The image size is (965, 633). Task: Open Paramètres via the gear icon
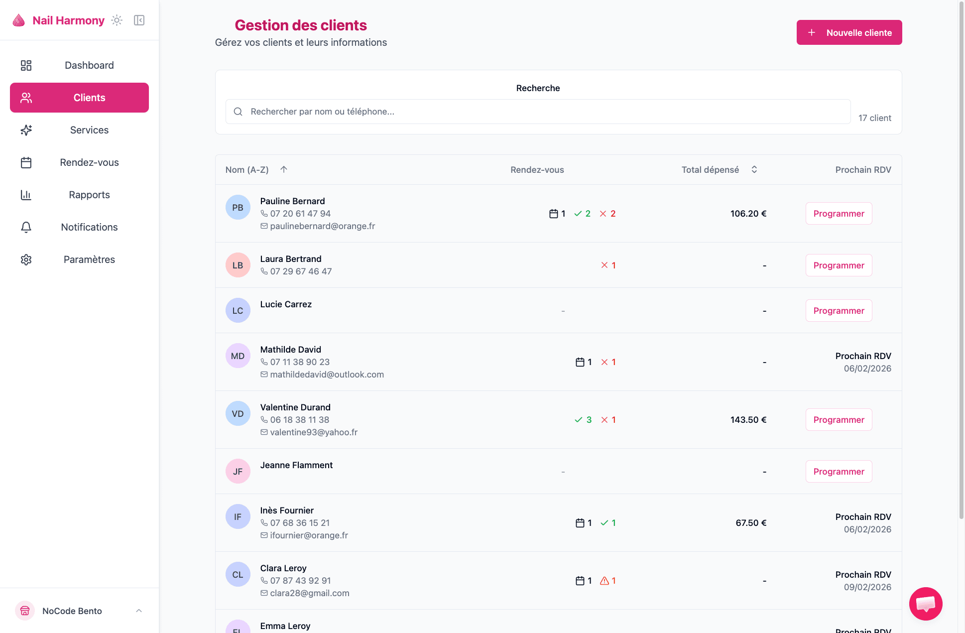26,259
